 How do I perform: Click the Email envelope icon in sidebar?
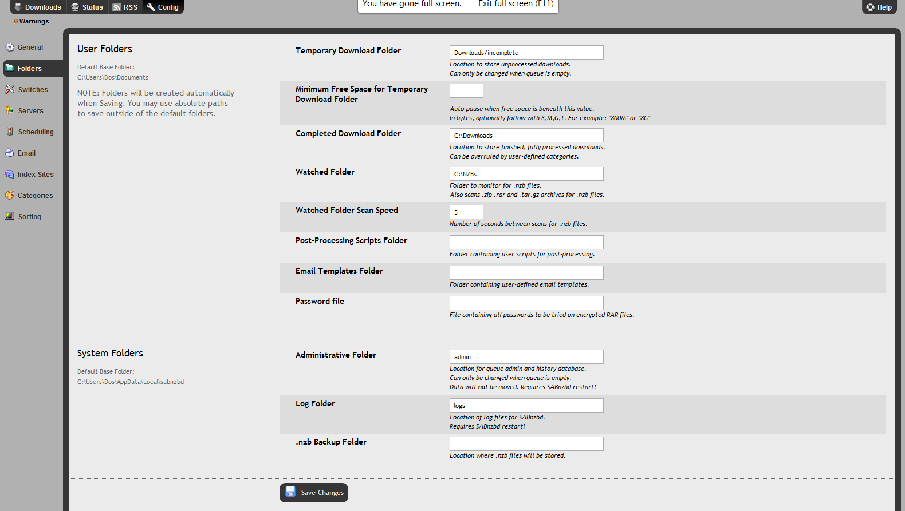coord(10,153)
